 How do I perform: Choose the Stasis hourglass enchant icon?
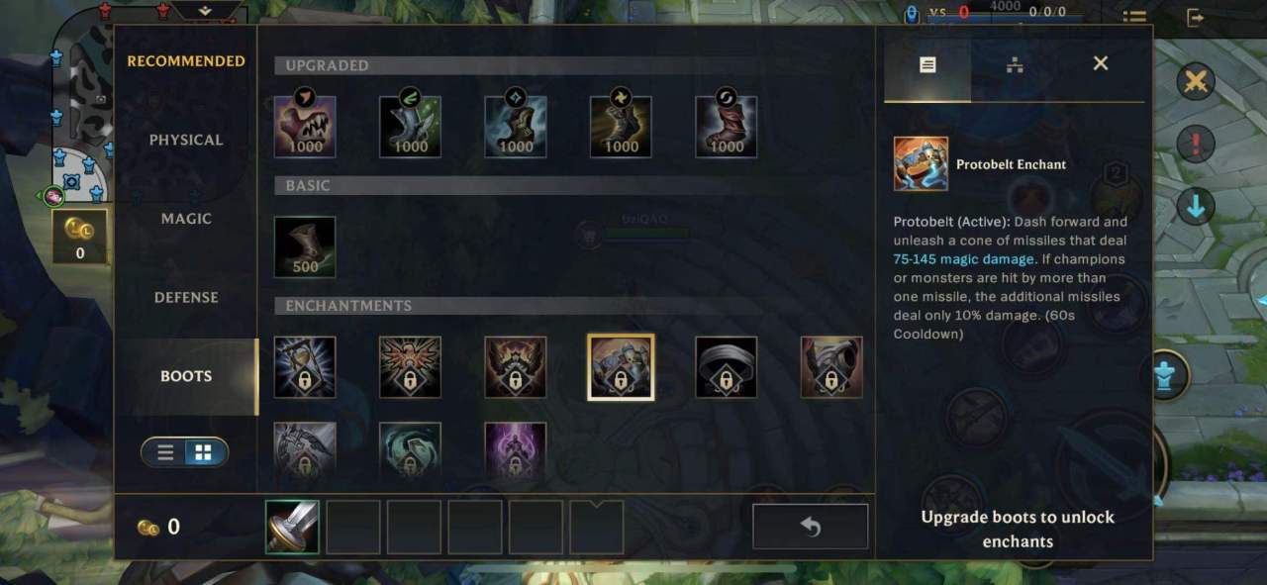[x=305, y=367]
